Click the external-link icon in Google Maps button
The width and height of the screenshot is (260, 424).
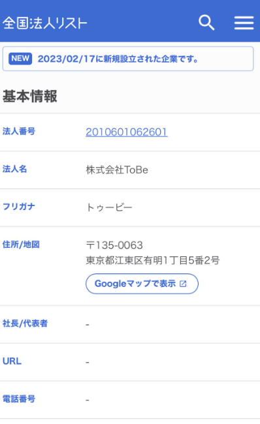click(x=183, y=284)
